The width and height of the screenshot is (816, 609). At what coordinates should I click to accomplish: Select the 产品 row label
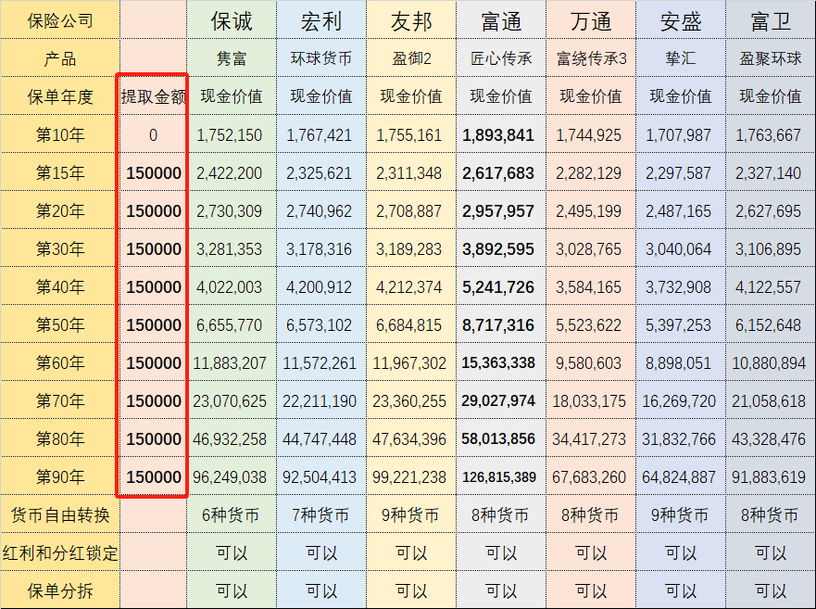60,58
